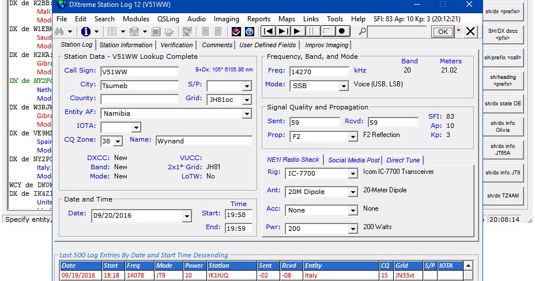
Task: Skip to the last audio position
Action: [283, 31]
